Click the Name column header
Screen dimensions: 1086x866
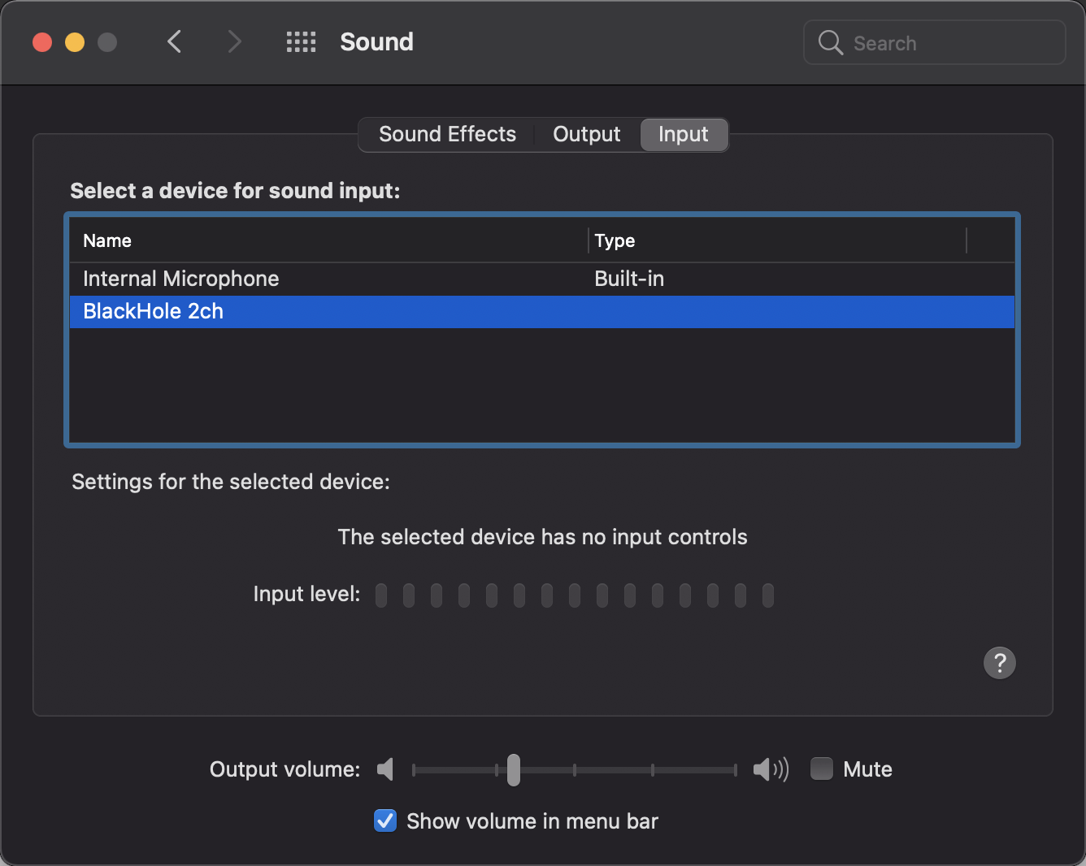107,240
